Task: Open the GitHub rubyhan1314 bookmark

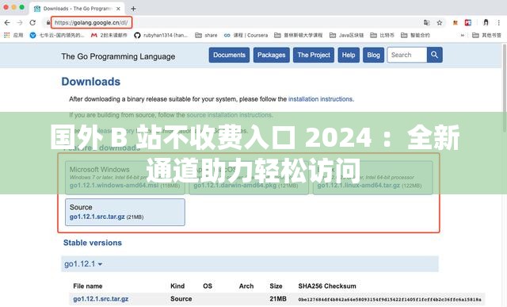Action: coord(161,35)
